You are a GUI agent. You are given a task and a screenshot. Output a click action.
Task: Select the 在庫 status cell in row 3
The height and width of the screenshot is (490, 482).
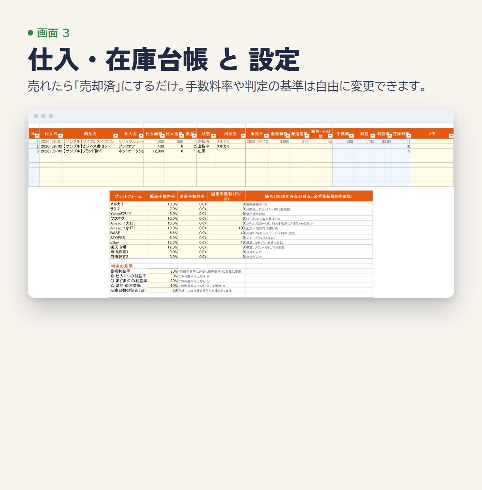[206, 151]
